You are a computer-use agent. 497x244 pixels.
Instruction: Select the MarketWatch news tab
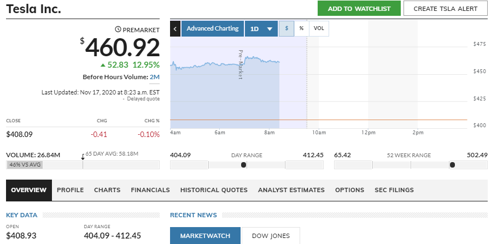click(x=205, y=236)
